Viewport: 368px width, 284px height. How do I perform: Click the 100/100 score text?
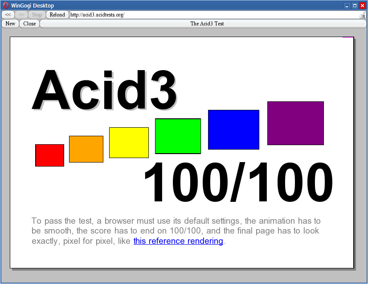pos(239,182)
